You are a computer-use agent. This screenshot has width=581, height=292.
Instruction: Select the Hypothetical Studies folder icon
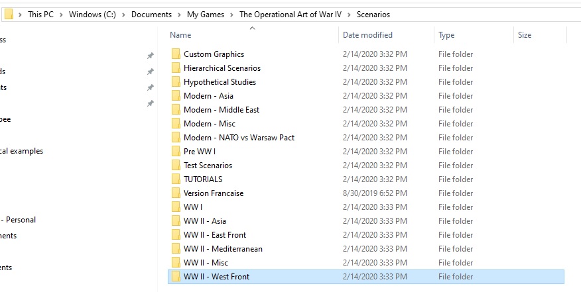point(176,82)
